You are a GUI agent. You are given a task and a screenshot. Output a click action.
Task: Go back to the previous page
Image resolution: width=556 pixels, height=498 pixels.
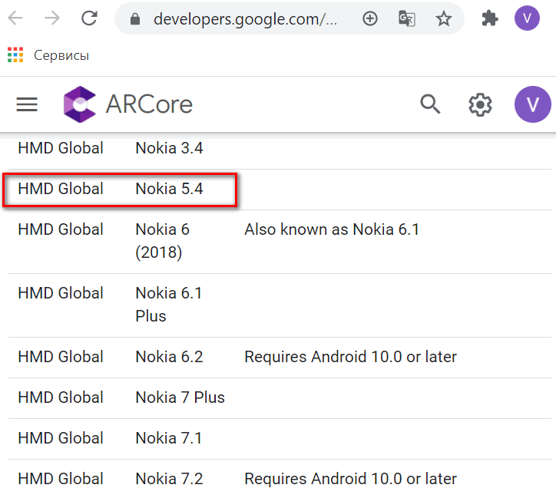[15, 18]
